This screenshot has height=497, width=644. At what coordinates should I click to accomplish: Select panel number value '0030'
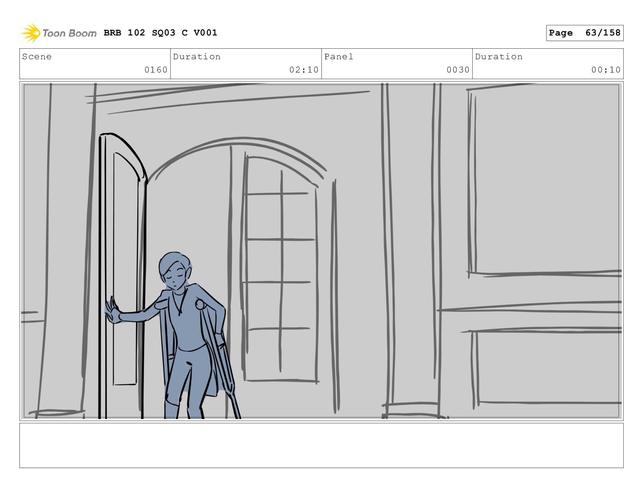458,70
